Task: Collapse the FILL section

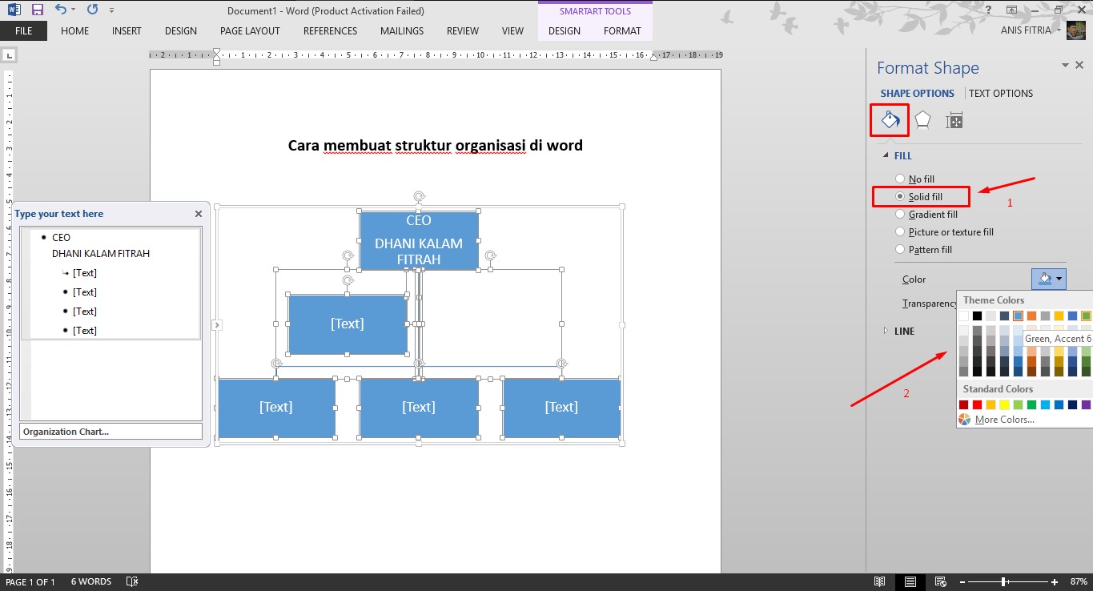Action: (x=886, y=156)
